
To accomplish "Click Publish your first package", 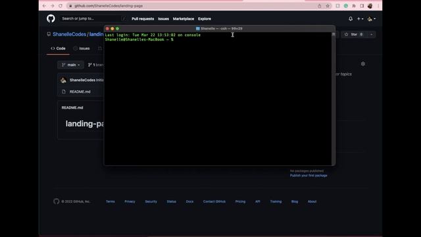I will pos(309,176).
